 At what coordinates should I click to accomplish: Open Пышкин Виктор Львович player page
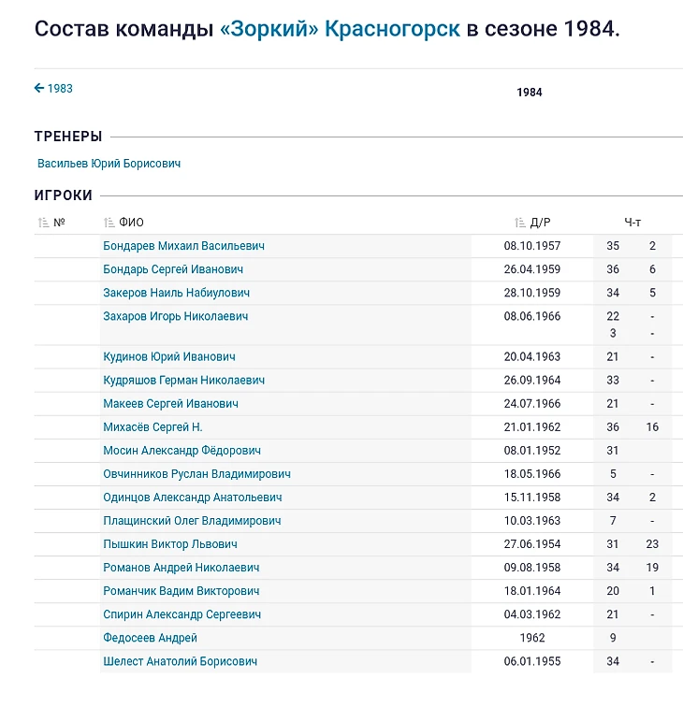pos(170,544)
